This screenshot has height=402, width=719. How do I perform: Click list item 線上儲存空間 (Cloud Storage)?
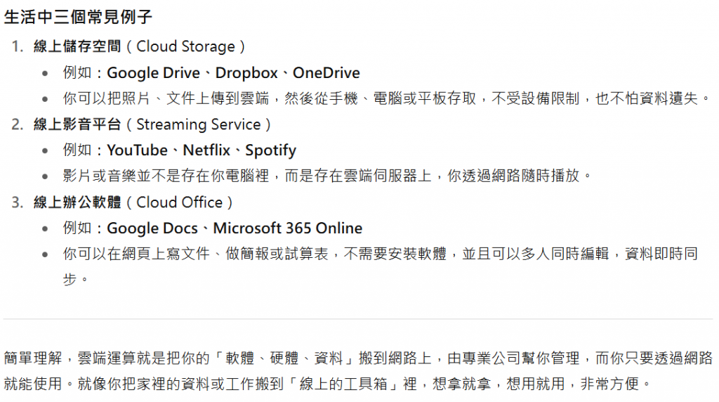pyautogui.click(x=139, y=46)
